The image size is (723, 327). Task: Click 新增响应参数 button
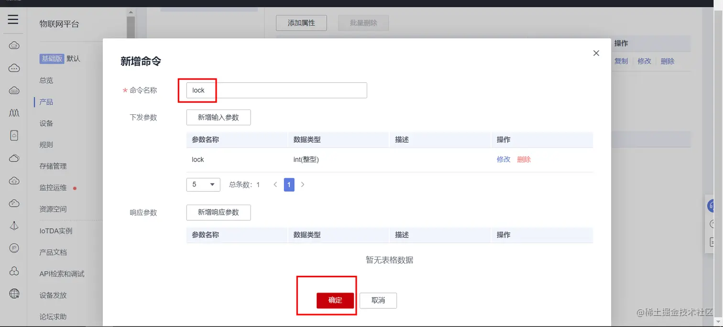point(219,212)
